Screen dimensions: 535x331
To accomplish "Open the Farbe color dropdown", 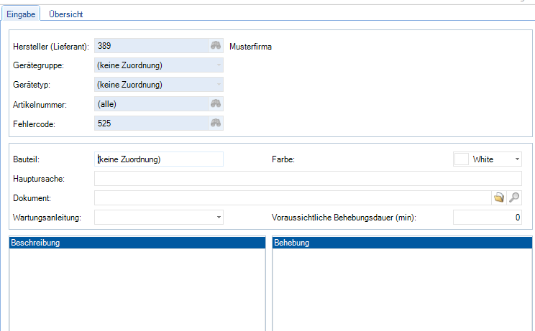I will (516, 159).
